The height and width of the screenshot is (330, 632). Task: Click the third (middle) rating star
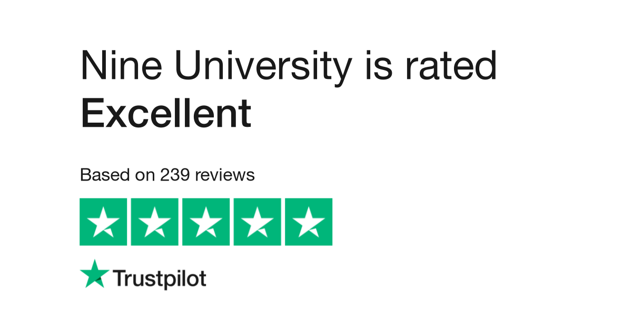pos(205,222)
